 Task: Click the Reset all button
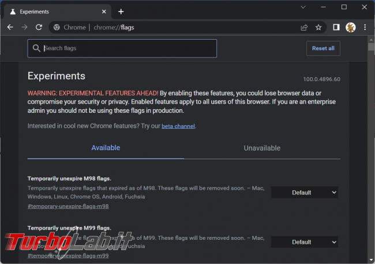[323, 48]
